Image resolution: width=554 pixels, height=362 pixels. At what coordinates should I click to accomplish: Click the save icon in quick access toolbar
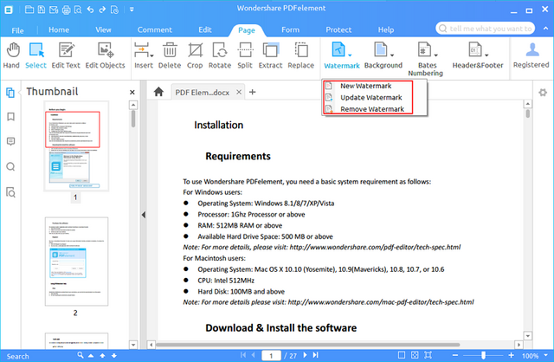[x=42, y=10]
